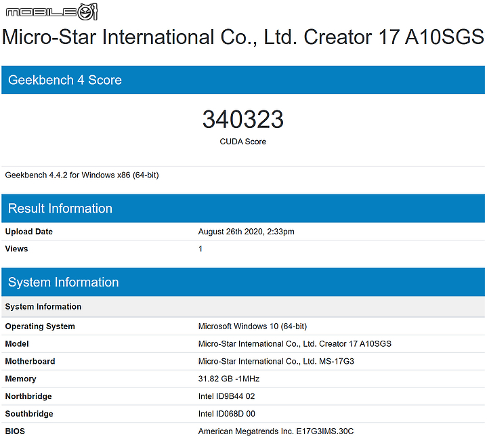Click the Intel ID068D 00 value
The image size is (487, 445).
point(227,414)
